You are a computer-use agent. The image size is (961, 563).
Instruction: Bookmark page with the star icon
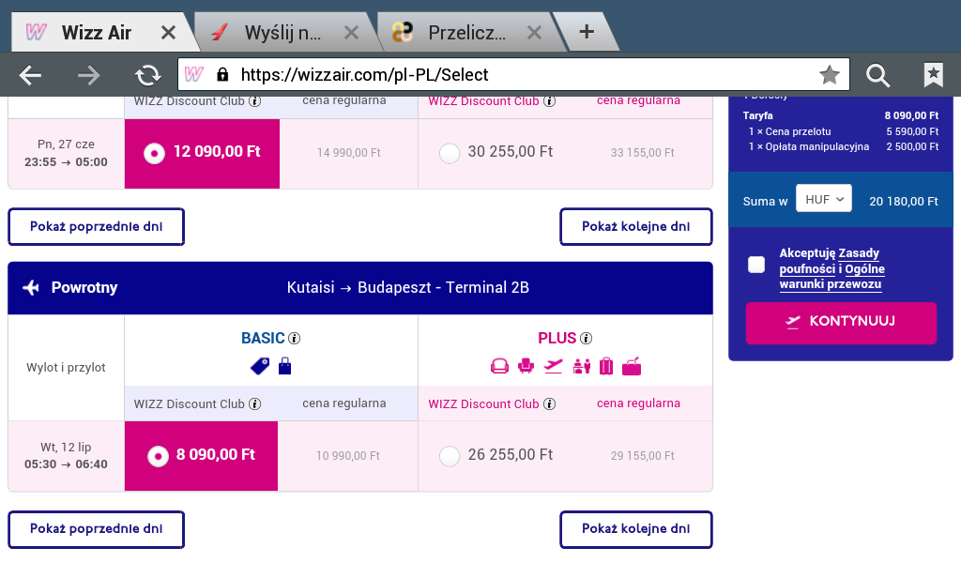pos(830,75)
